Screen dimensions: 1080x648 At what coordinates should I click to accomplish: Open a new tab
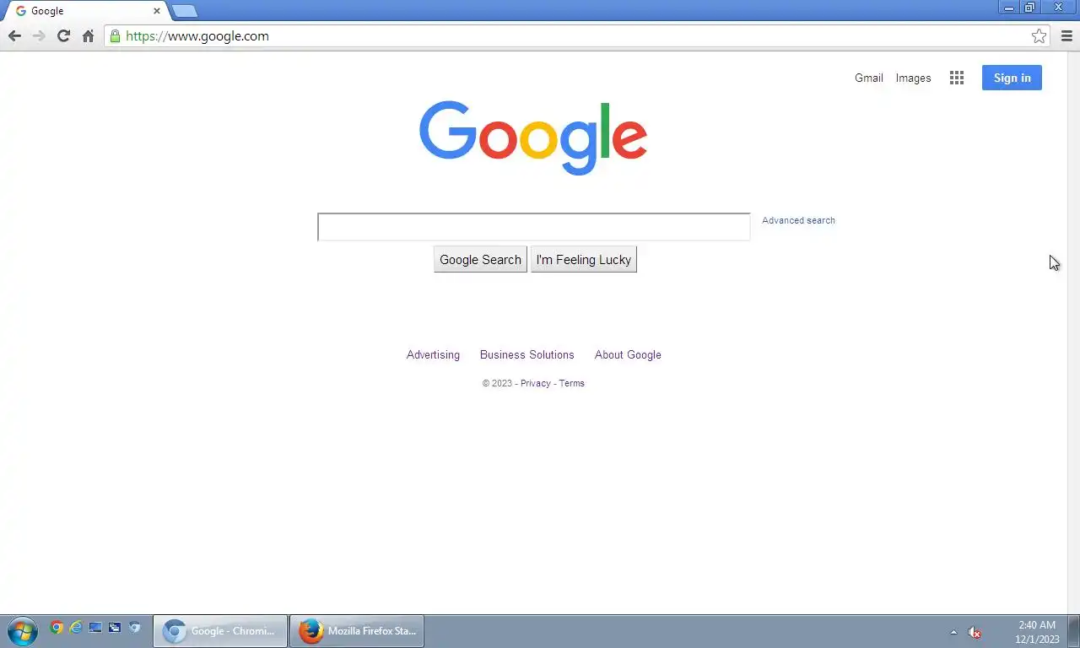pyautogui.click(x=185, y=11)
